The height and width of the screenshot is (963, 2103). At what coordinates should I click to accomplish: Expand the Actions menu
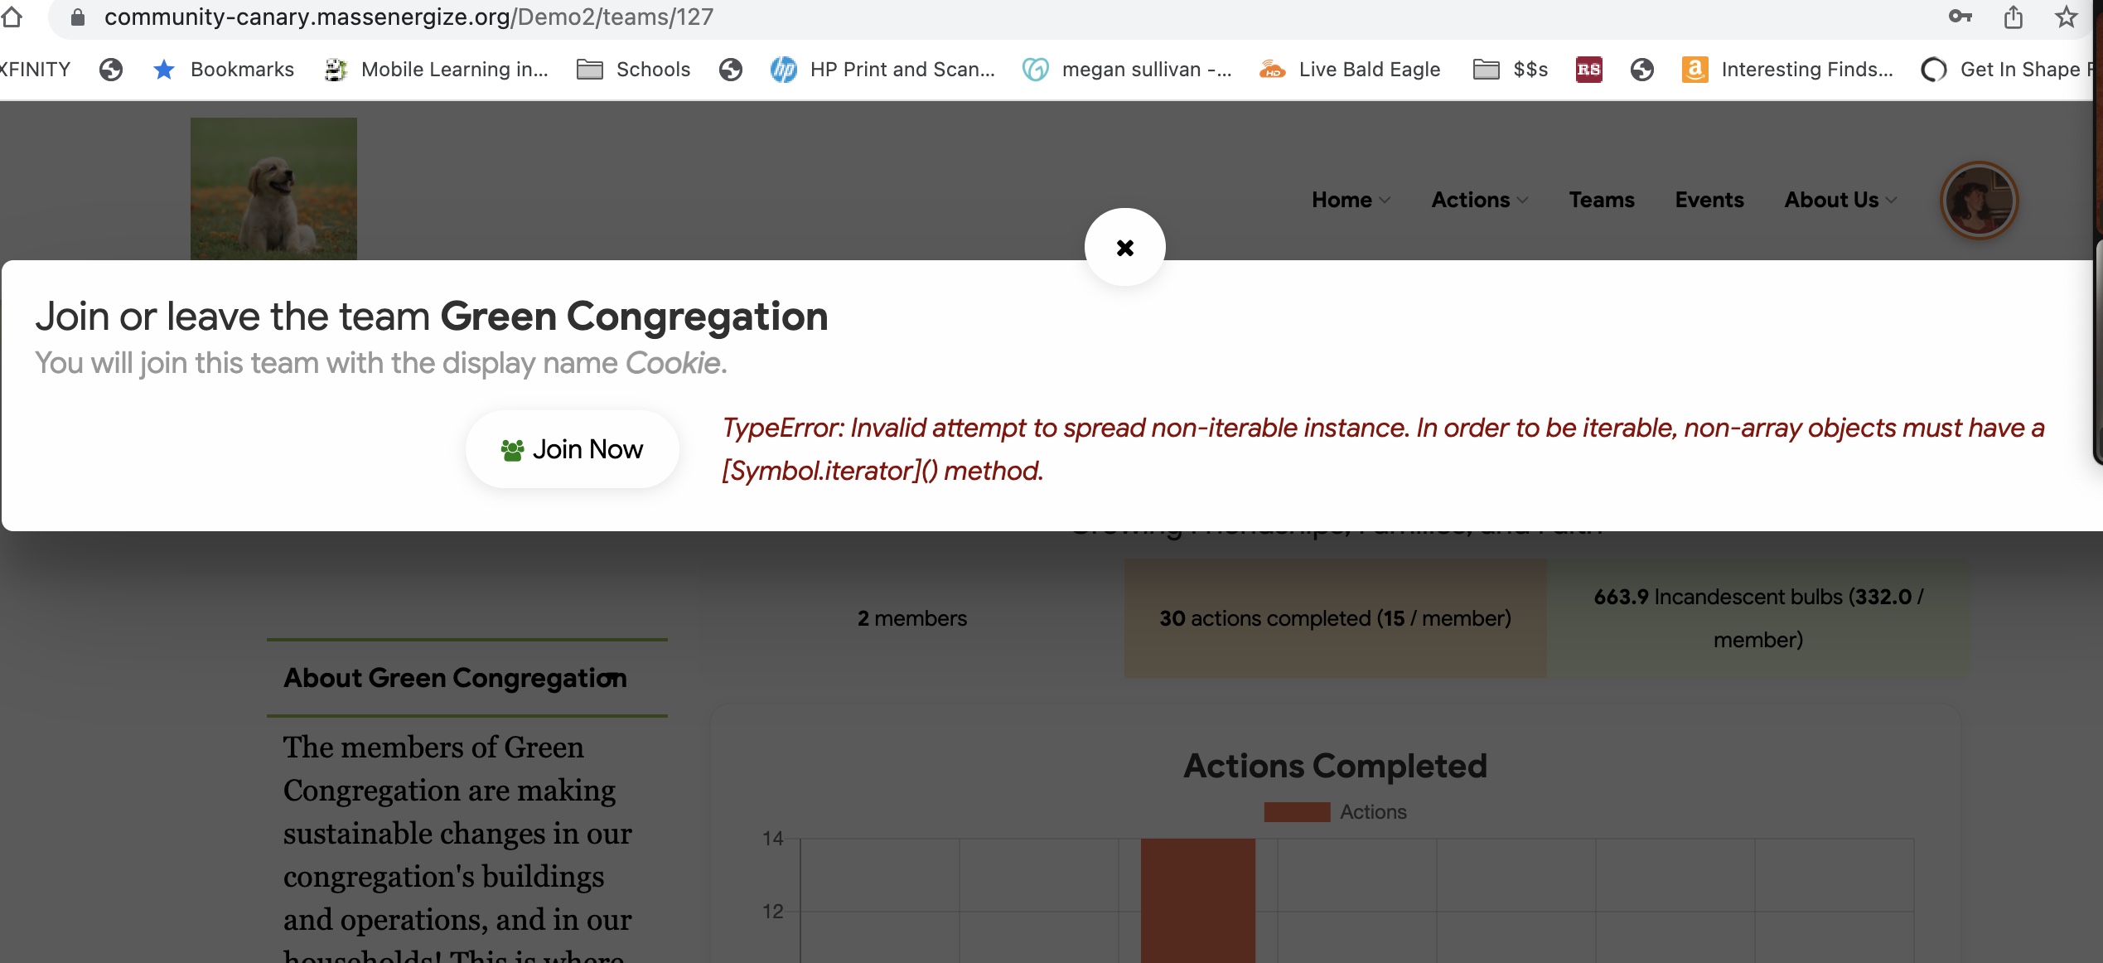click(1480, 200)
